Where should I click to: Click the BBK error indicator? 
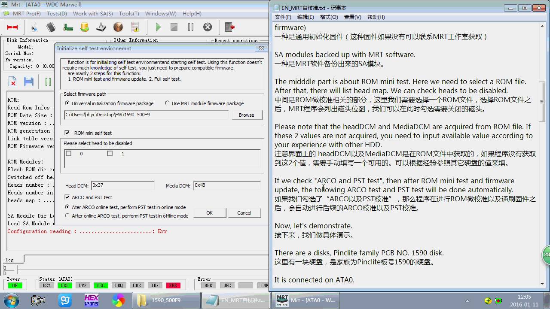pyautogui.click(x=208, y=285)
